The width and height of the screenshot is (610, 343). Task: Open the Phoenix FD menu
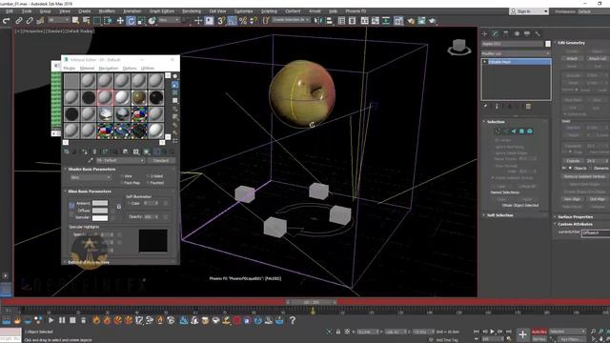click(356, 11)
